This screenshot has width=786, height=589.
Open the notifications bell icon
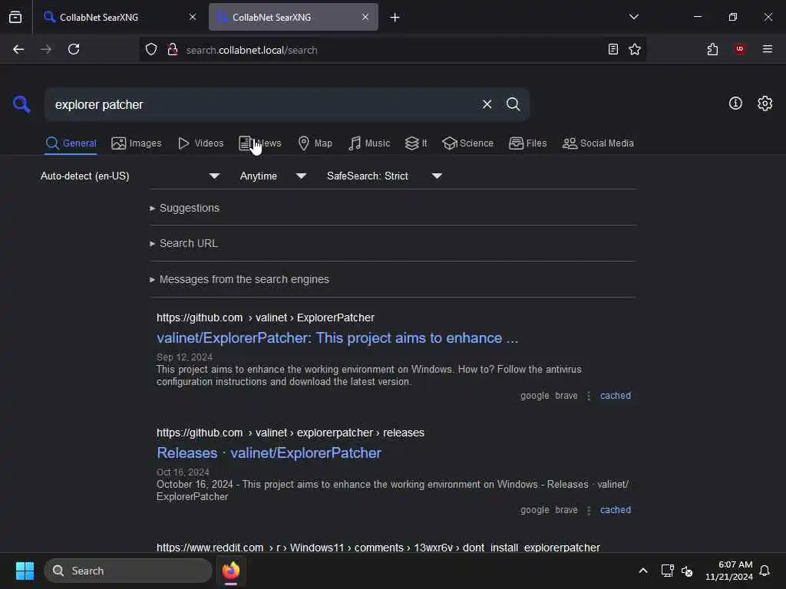point(765,571)
